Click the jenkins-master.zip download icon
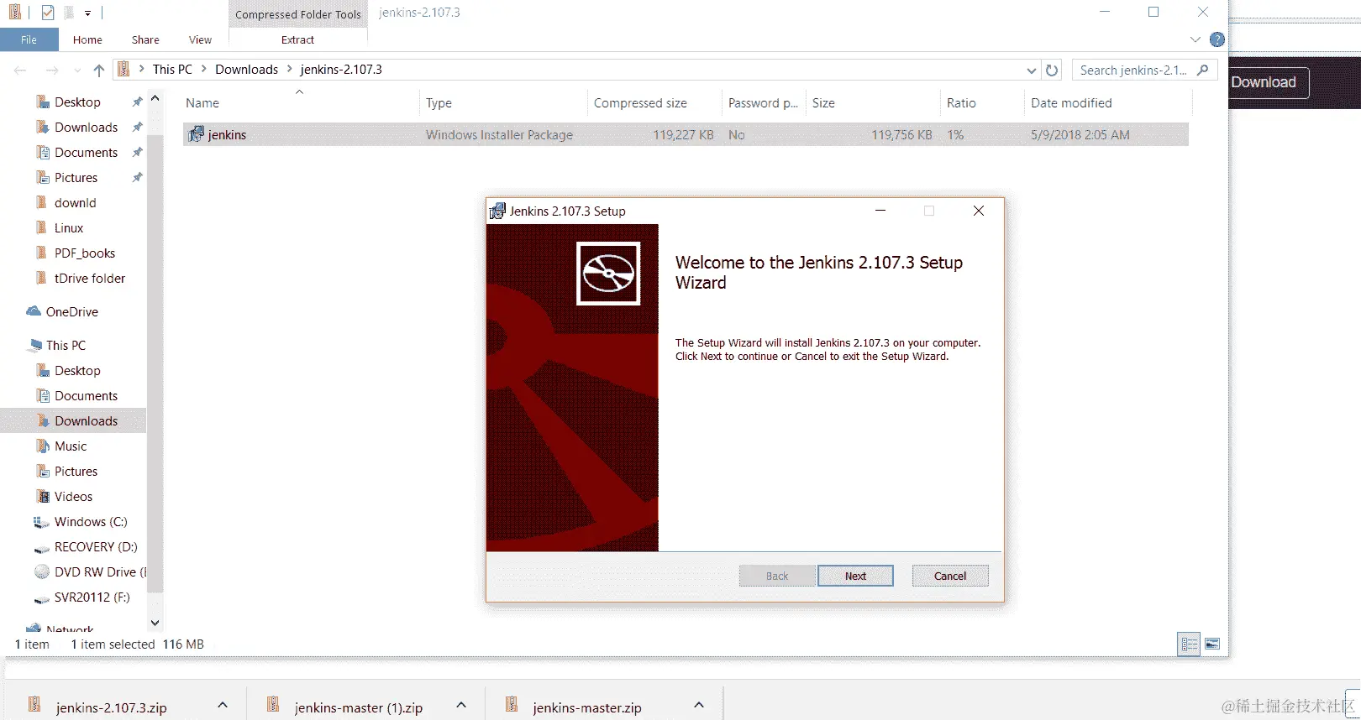The height and width of the screenshot is (720, 1361). (x=512, y=705)
